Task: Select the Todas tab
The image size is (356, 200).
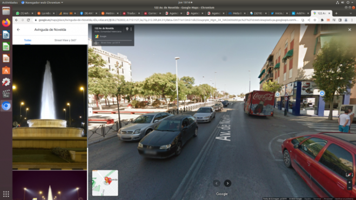Action: click(28, 40)
